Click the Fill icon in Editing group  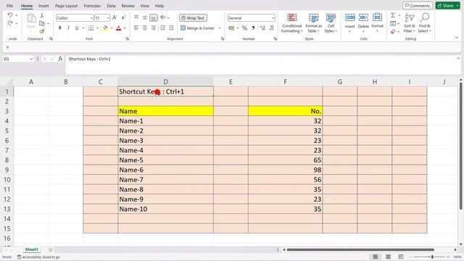point(393,23)
